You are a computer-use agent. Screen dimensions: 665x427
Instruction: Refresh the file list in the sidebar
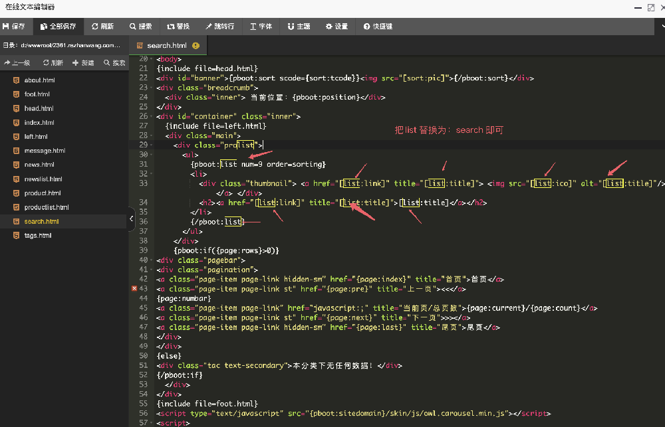53,62
